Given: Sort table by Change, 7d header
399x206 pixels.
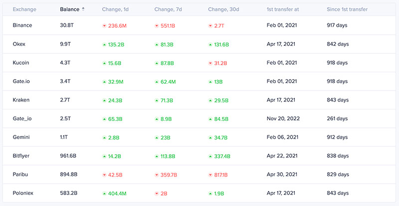Looking at the screenshot, I should [x=168, y=9].
